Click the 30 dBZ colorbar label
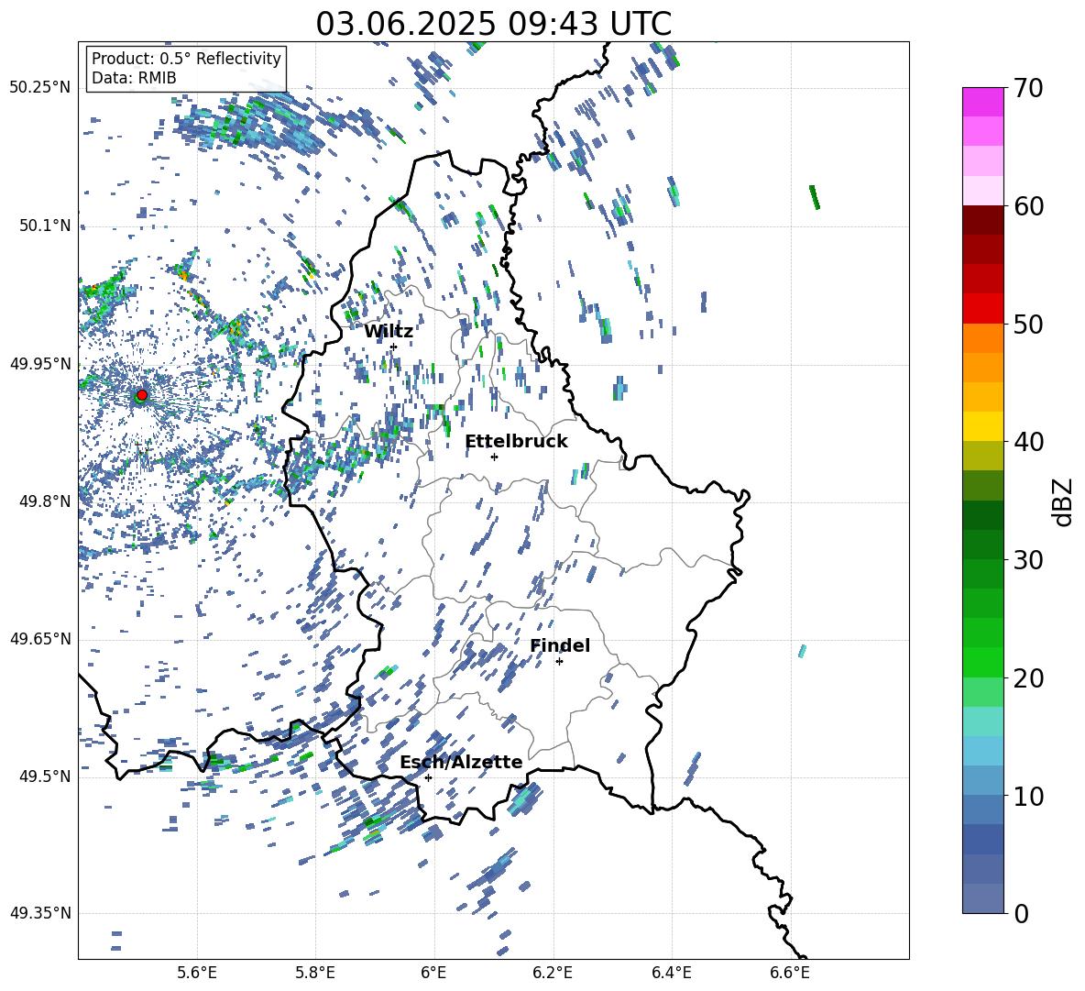The height and width of the screenshot is (991, 1085). [x=1028, y=560]
